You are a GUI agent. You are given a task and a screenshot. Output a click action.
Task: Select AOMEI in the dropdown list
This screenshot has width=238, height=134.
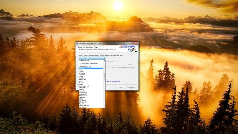point(81,72)
